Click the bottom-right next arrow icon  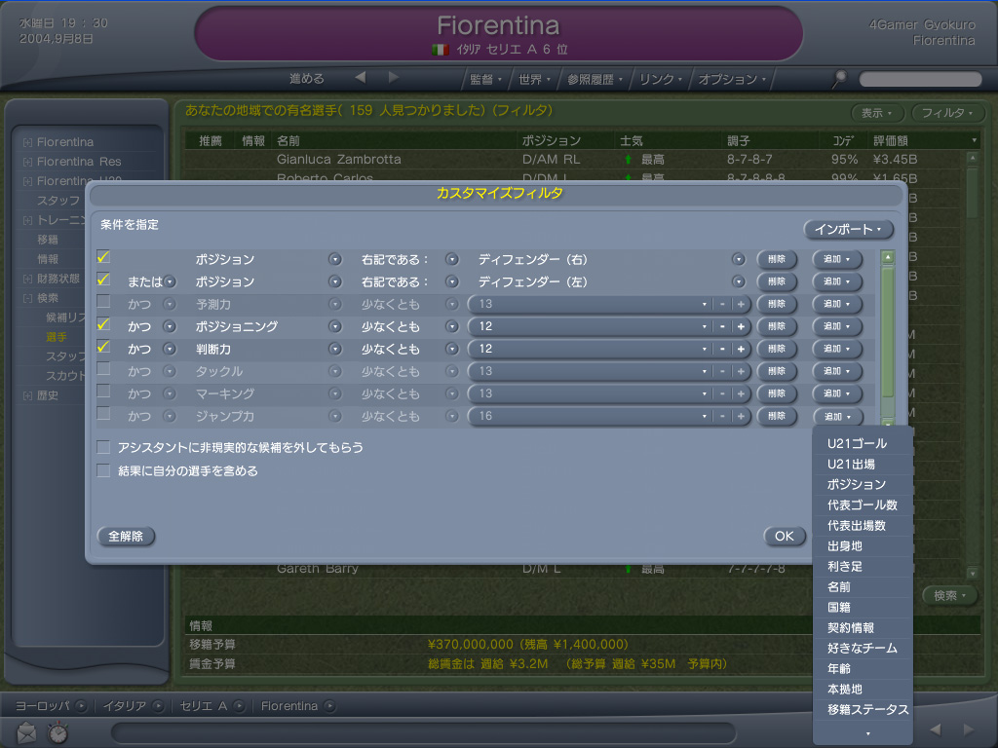point(969,729)
